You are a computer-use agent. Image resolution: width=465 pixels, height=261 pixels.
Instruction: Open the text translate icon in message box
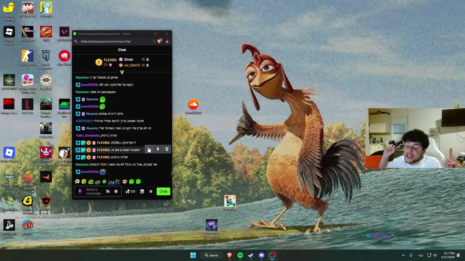[x=108, y=191]
